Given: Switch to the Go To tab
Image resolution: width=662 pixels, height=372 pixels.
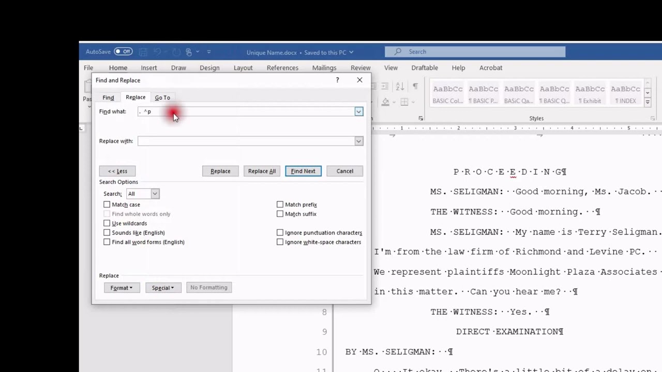Looking at the screenshot, I should click(162, 98).
